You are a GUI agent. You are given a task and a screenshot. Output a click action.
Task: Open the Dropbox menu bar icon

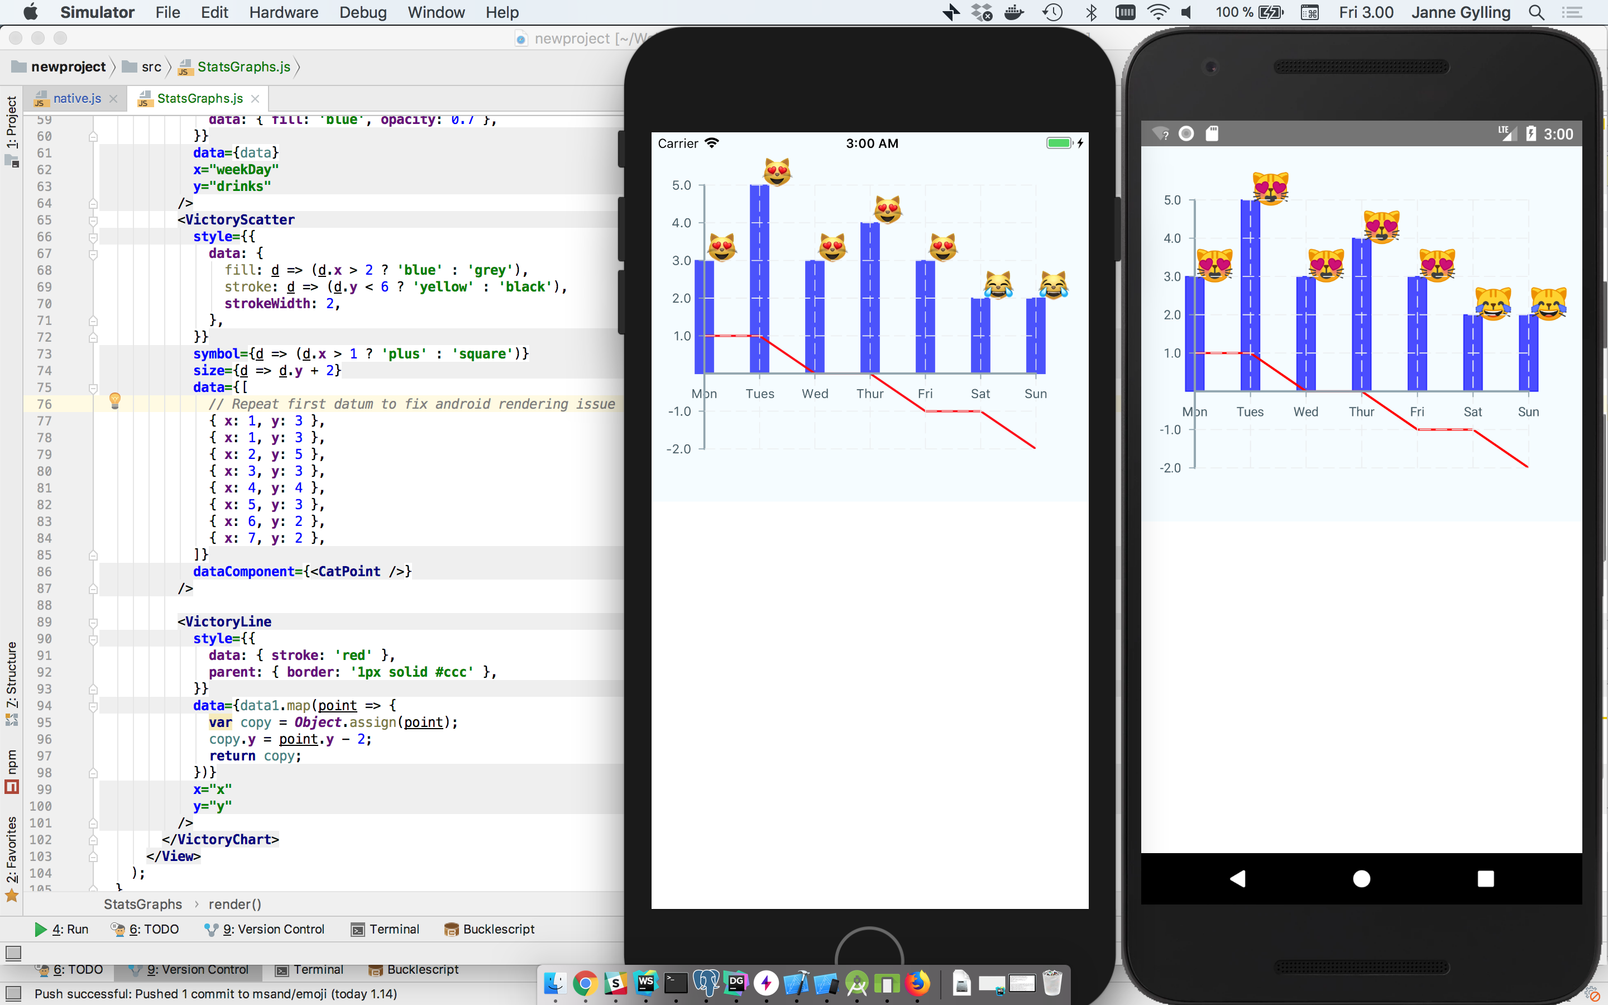[x=982, y=12]
